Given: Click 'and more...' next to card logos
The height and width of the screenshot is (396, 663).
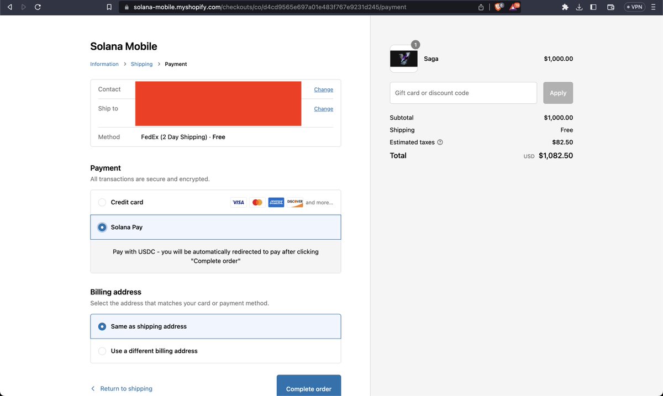Looking at the screenshot, I should click(319, 203).
